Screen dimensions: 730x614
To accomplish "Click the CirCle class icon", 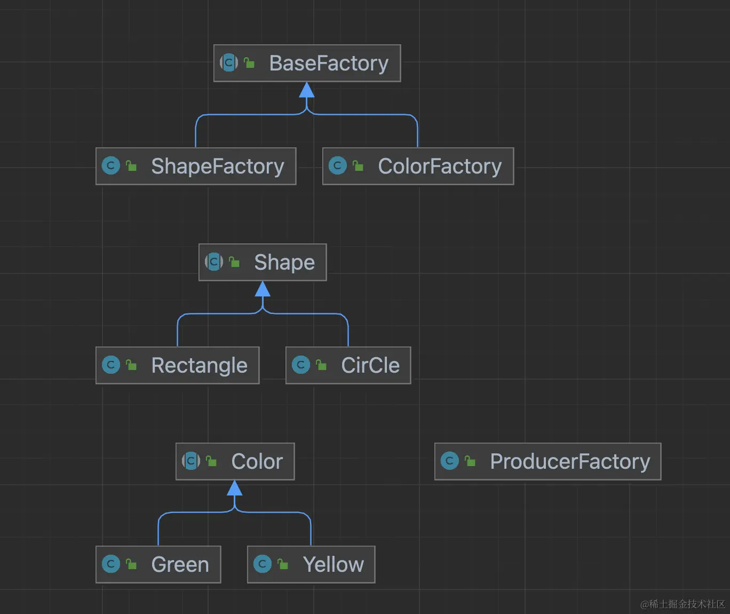I will click(x=301, y=365).
